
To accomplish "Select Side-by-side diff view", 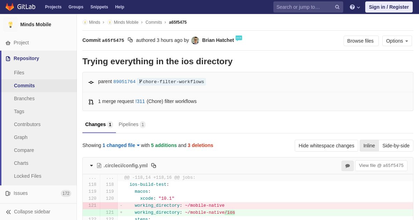I will (396, 146).
